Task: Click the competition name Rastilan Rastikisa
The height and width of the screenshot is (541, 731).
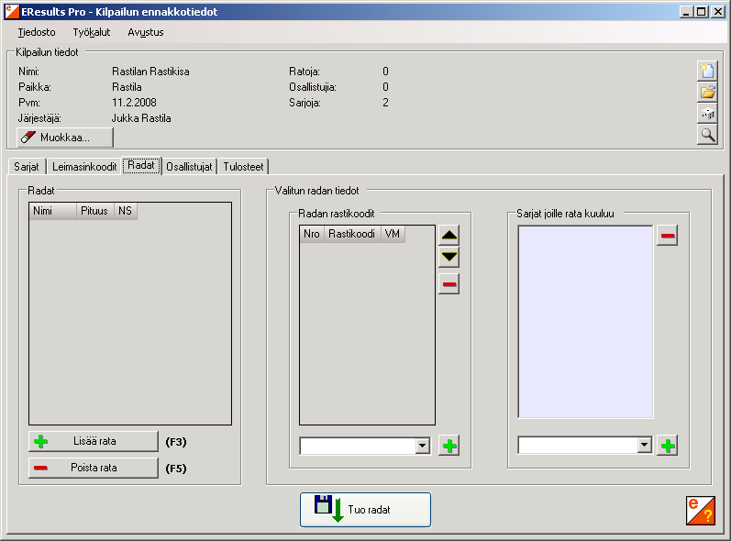Action: point(150,72)
